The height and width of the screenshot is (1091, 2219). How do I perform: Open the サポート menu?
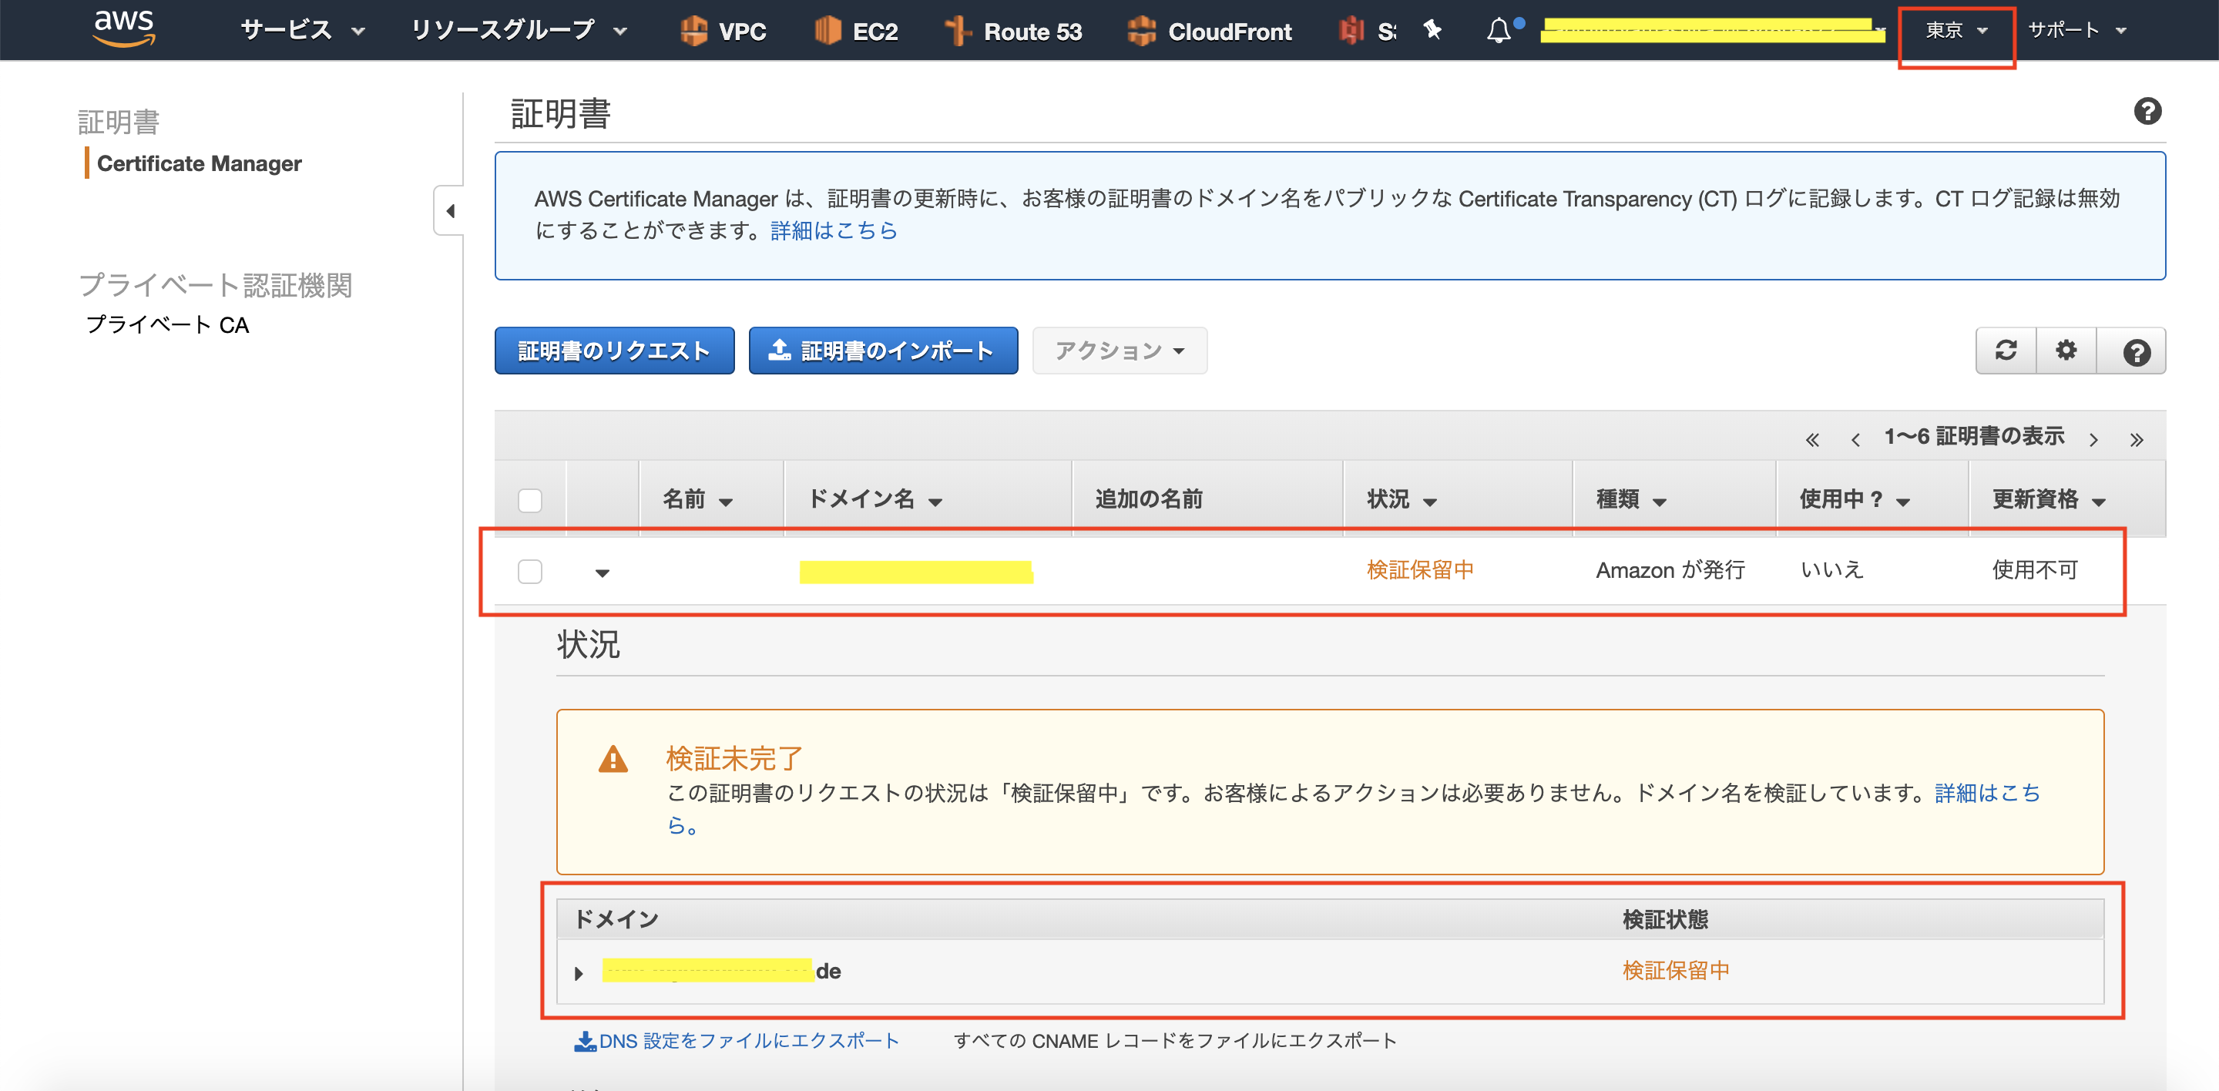click(x=2076, y=31)
